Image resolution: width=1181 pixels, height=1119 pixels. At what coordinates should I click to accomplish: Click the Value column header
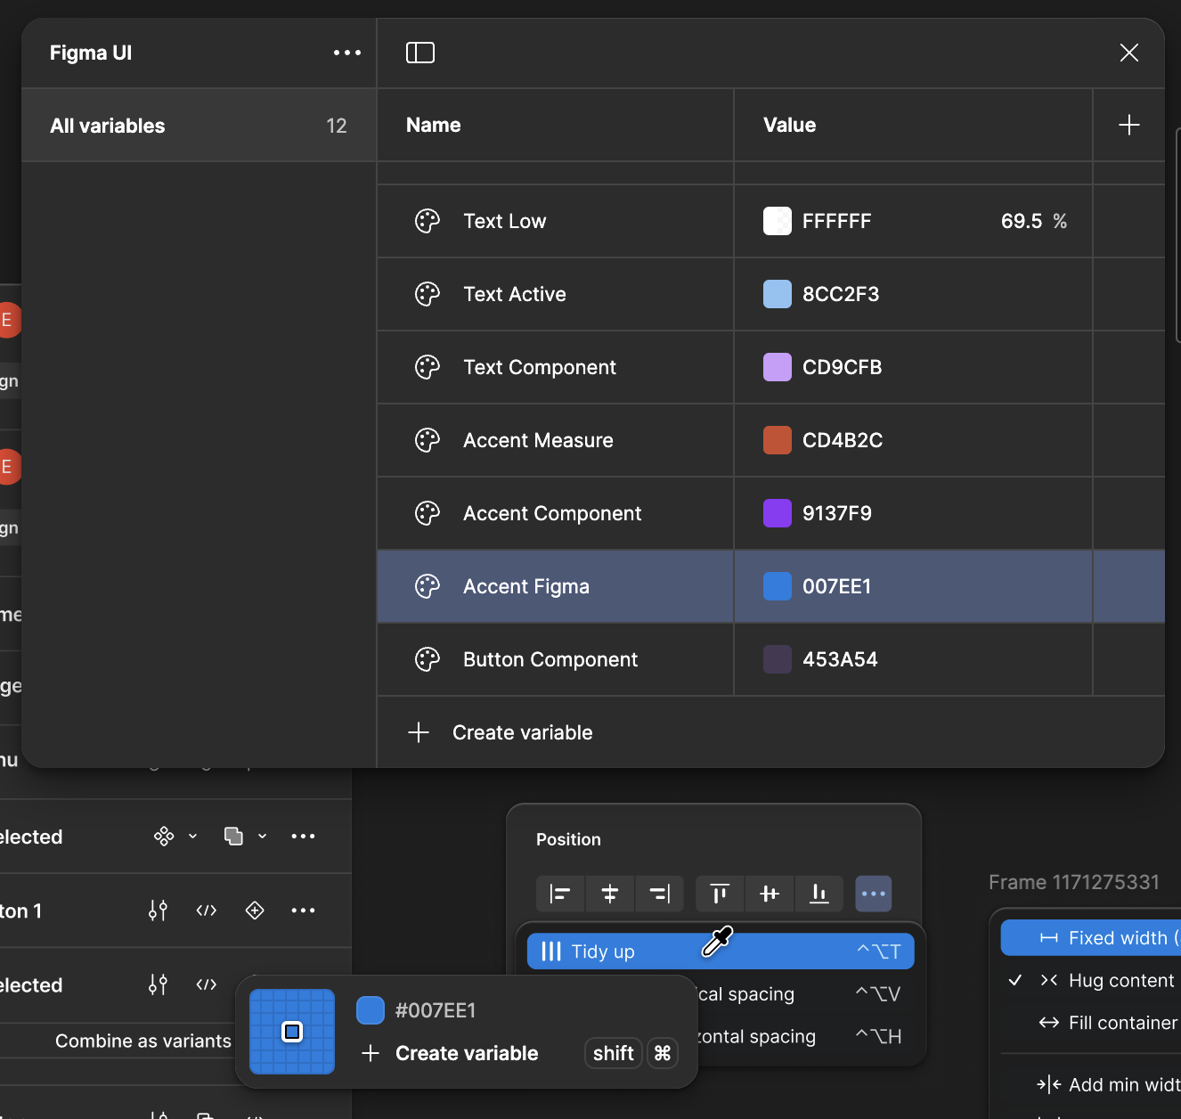pos(789,125)
